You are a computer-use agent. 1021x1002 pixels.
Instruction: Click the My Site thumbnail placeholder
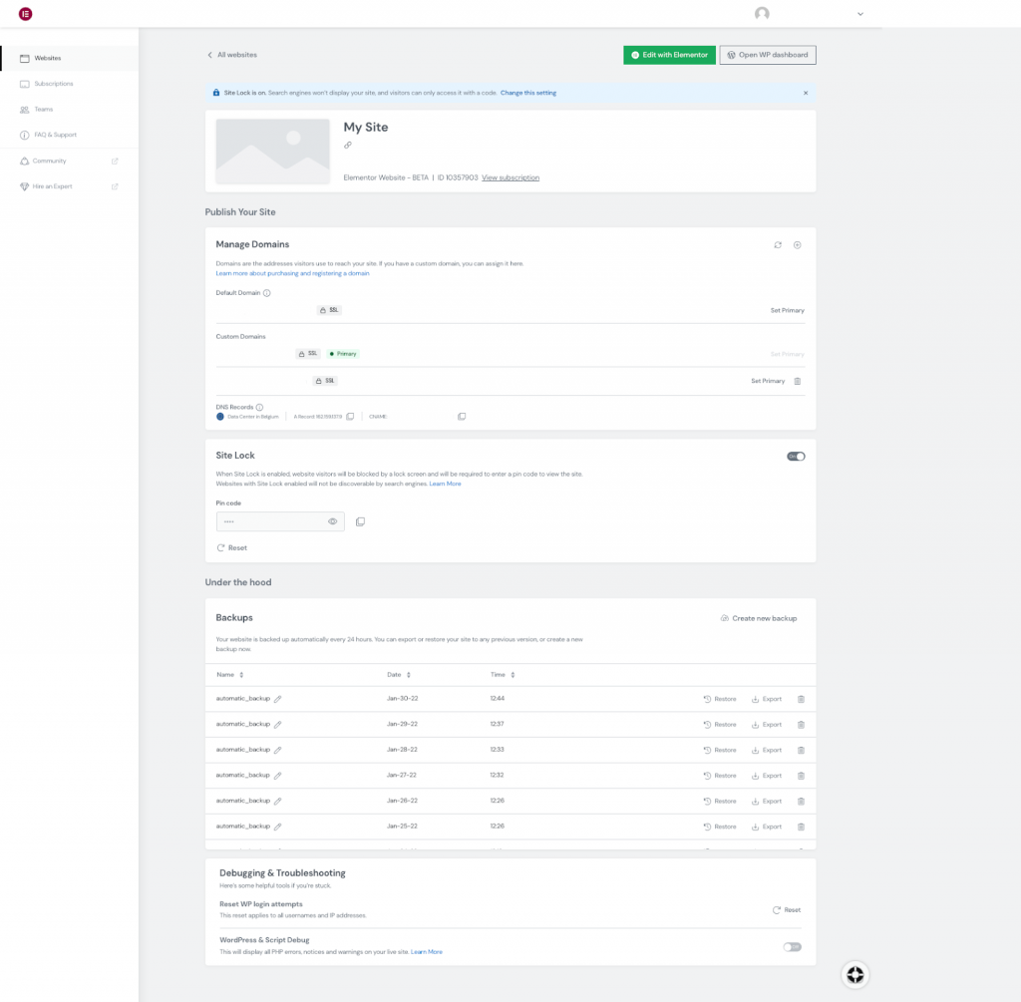273,152
